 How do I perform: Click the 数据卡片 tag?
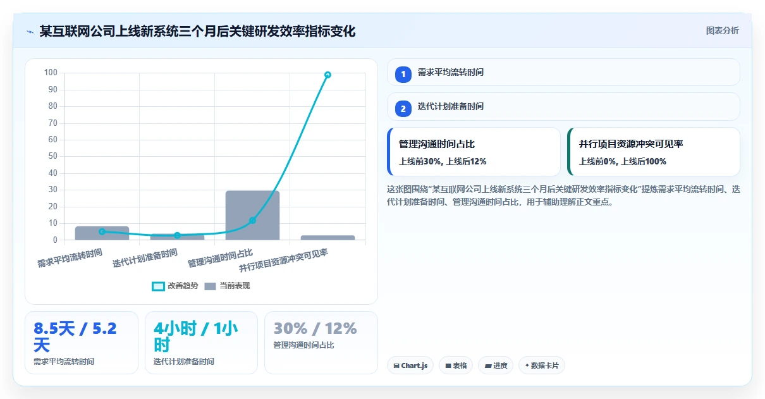542,365
